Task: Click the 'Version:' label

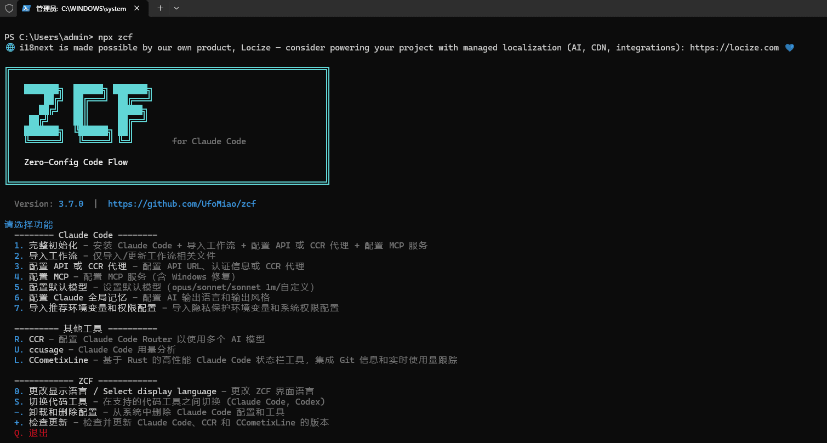Action: 34,204
